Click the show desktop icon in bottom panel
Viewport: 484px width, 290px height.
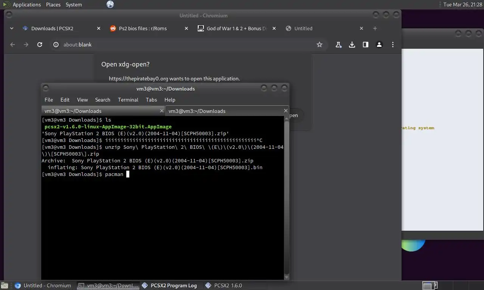point(5,285)
